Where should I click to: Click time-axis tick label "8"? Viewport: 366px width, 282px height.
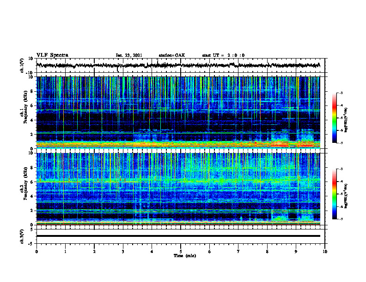click(x=267, y=252)
